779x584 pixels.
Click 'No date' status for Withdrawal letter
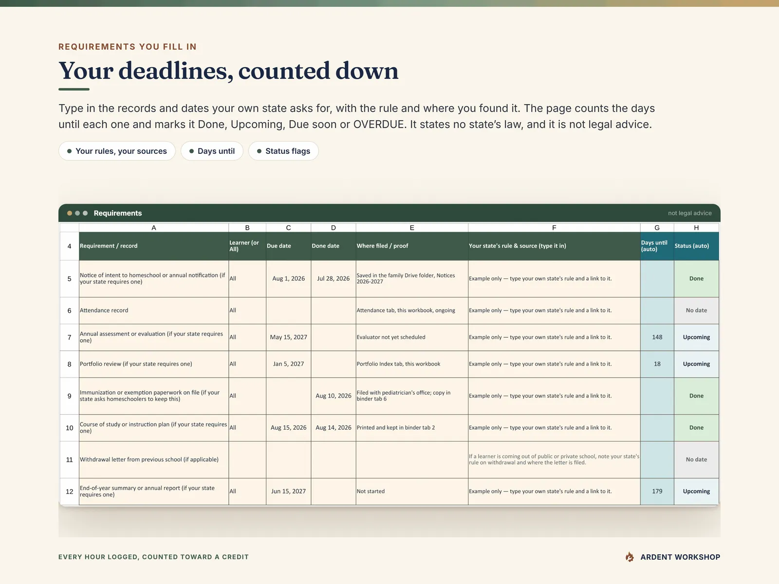point(696,460)
